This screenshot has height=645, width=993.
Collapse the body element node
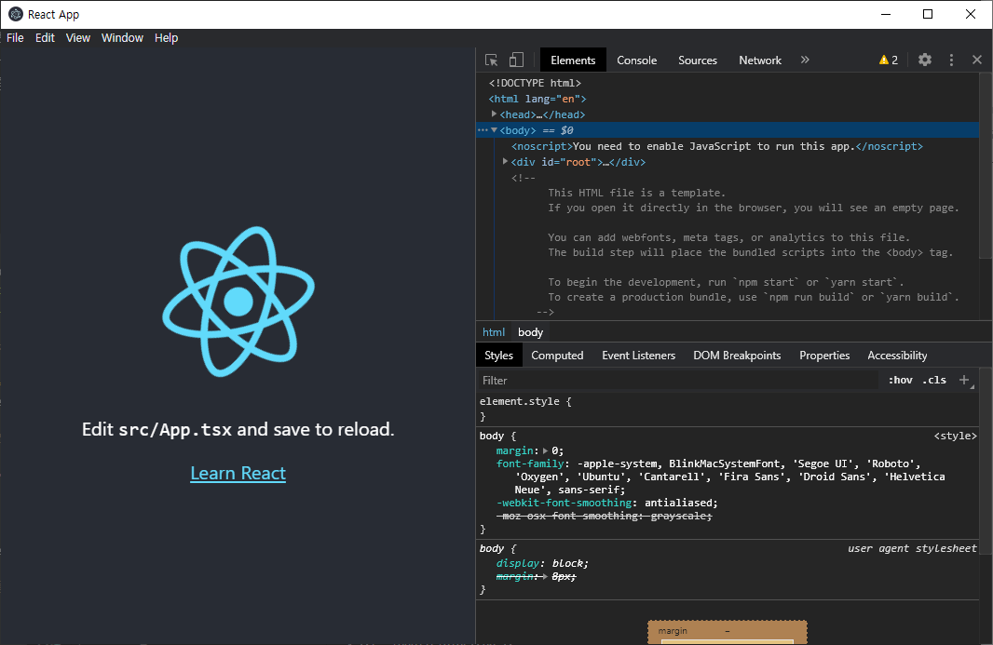coord(494,129)
